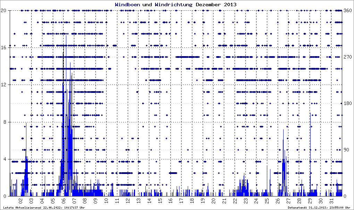Click the word 'Windboen' in the title
This screenshot has height=210, width=354.
click(x=127, y=5)
